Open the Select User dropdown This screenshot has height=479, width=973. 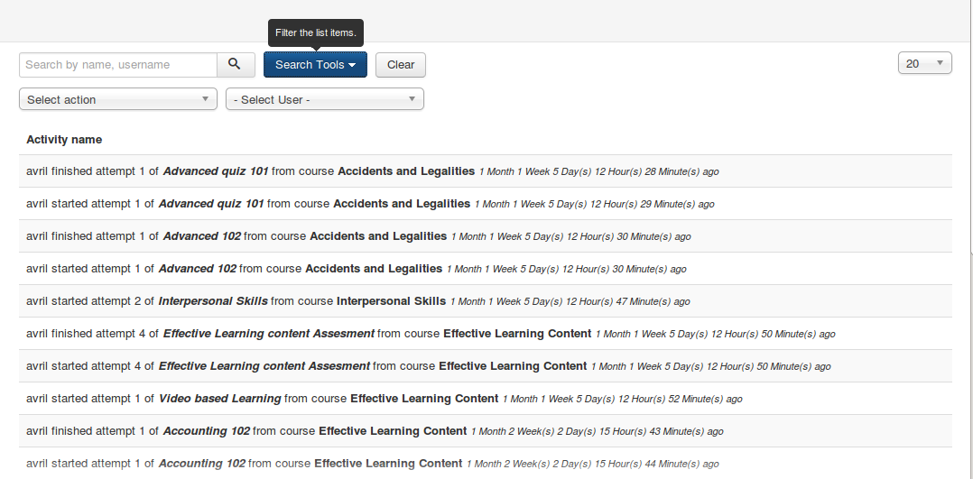(325, 99)
